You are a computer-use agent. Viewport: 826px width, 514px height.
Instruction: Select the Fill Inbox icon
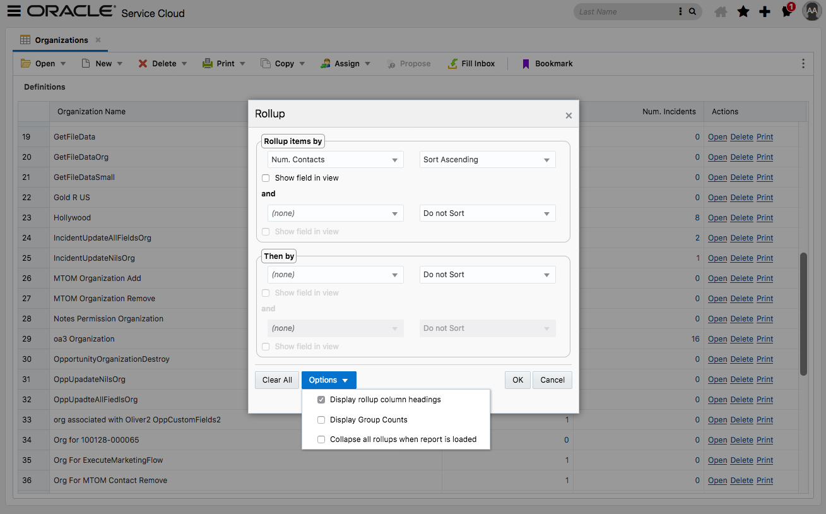(451, 63)
